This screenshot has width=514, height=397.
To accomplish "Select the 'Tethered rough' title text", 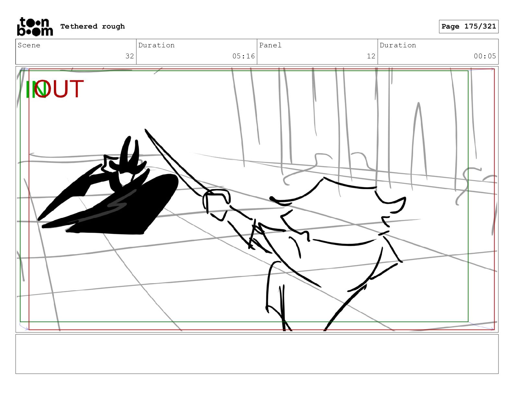I will 92,26.
